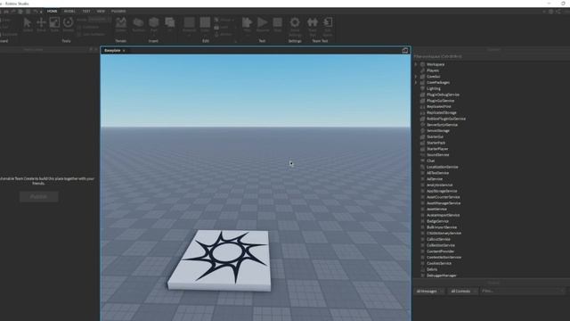570x321 pixels.
Task: Maximize the viewport with the corner icon
Action: (405, 51)
